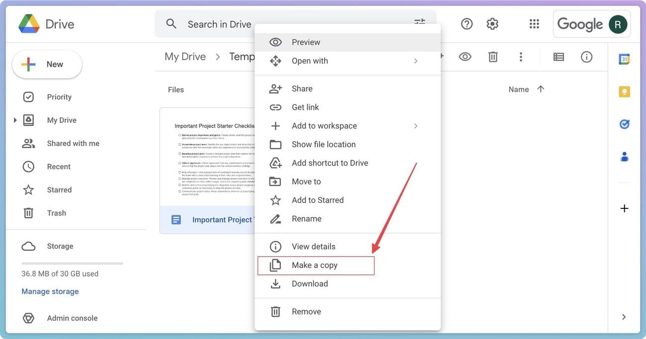
Task: Toggle the info details panel
Action: (586, 57)
